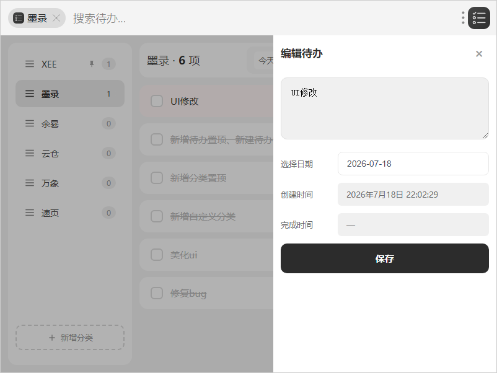Open the 今天 filter dropdown in list header

264,60
